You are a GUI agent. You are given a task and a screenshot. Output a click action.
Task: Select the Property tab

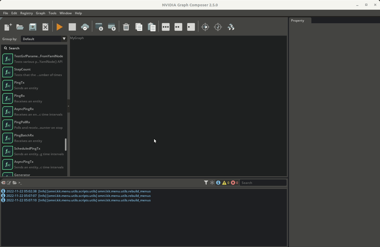click(x=300, y=21)
